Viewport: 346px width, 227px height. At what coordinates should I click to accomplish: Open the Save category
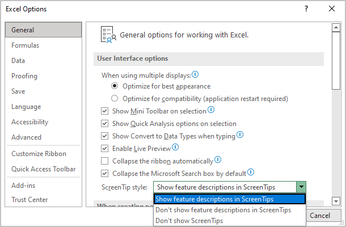tap(44, 91)
